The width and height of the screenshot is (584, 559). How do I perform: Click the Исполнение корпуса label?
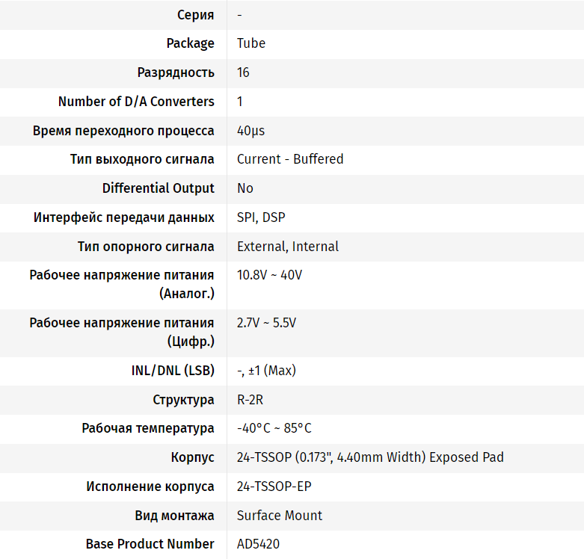click(x=150, y=487)
